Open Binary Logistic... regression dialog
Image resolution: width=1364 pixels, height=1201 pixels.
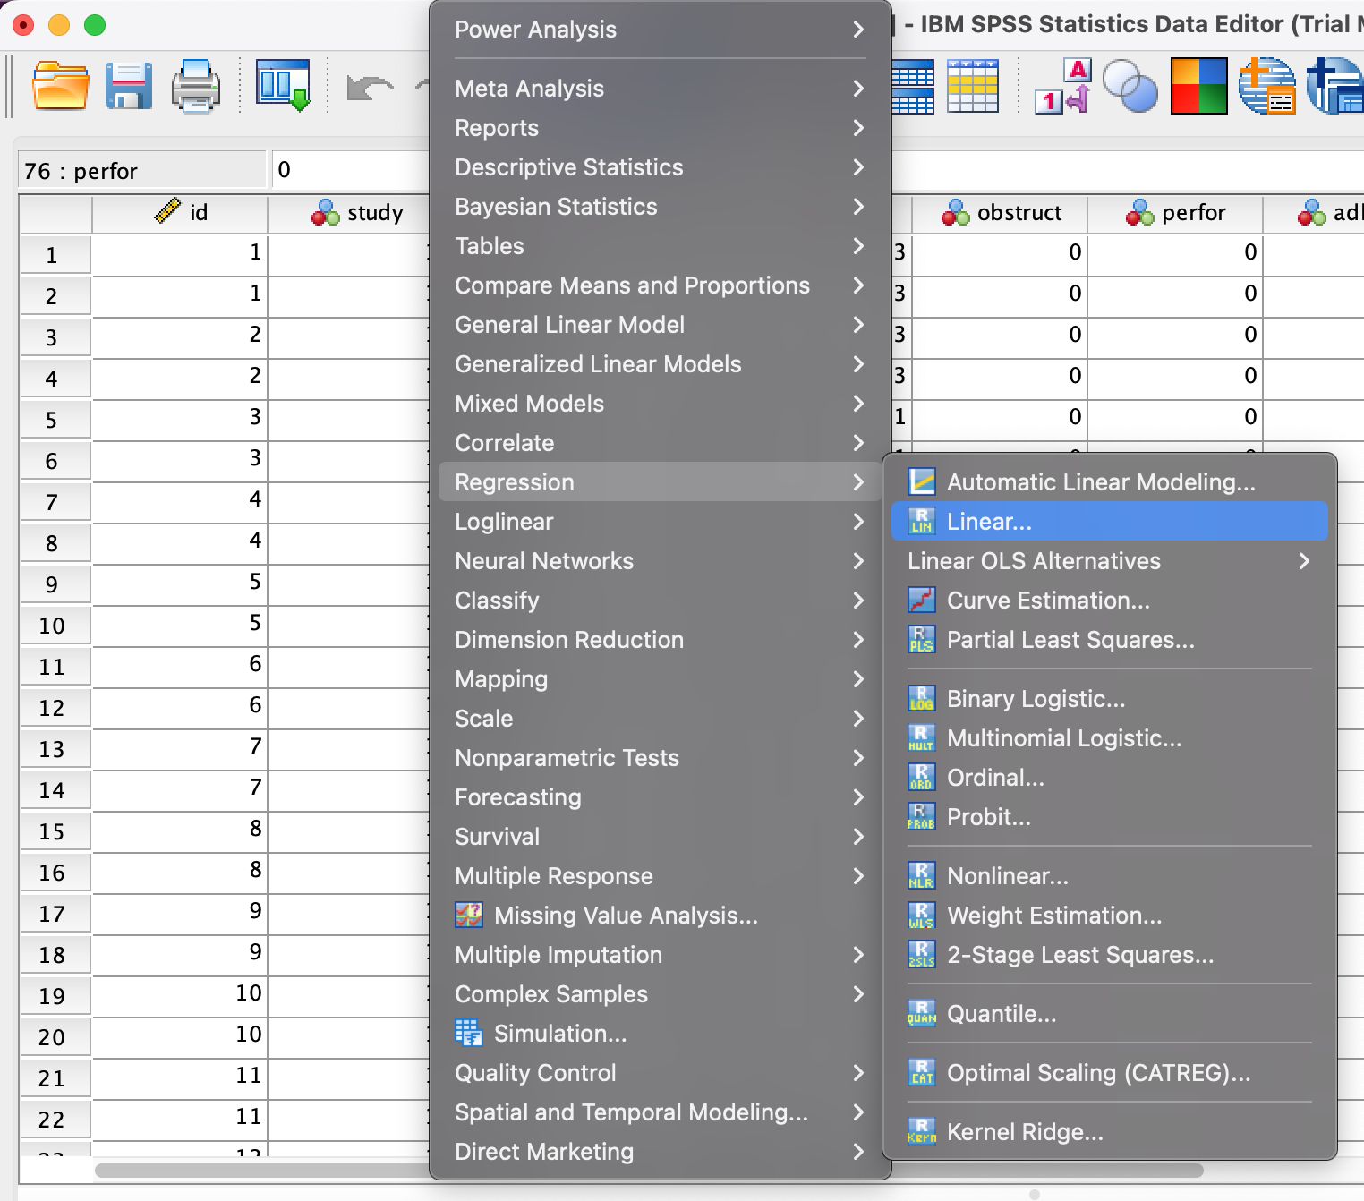click(1036, 699)
